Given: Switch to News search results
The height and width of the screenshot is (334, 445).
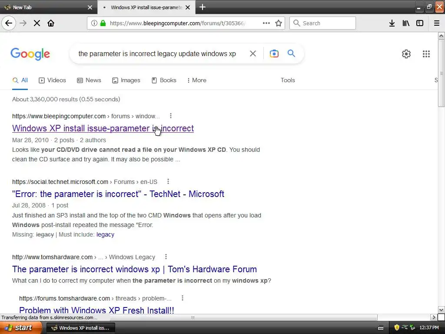Looking at the screenshot, I should [89, 80].
